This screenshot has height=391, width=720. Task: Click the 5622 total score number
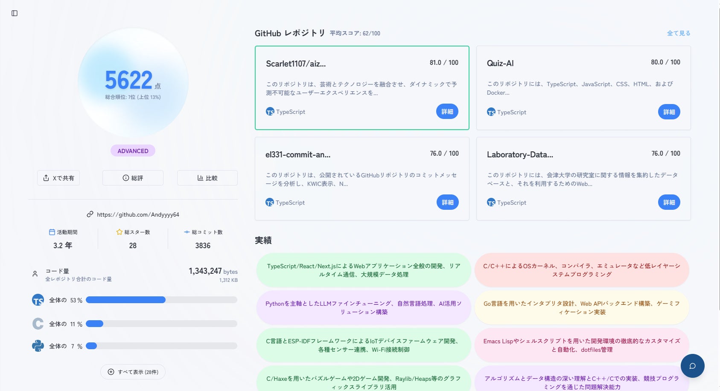pos(128,80)
